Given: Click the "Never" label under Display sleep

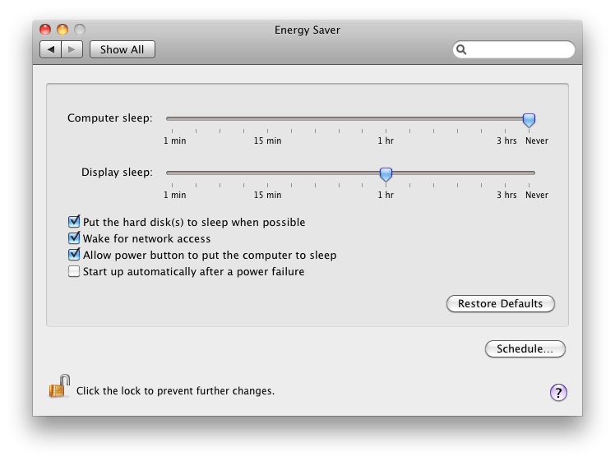Looking at the screenshot, I should (x=537, y=195).
